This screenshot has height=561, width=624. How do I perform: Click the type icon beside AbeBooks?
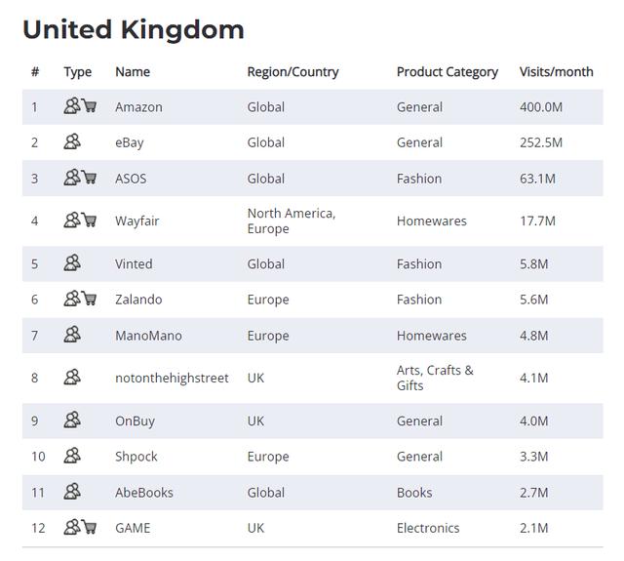point(72,492)
